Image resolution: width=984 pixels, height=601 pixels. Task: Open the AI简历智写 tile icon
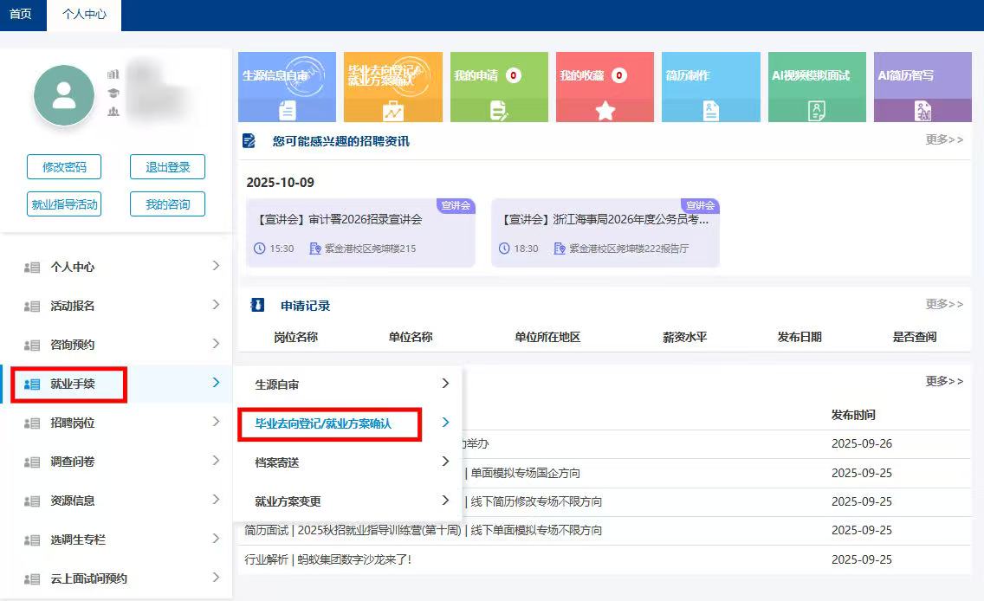(922, 110)
